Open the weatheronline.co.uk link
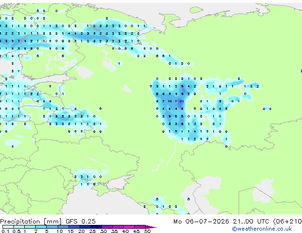 tap(262, 229)
